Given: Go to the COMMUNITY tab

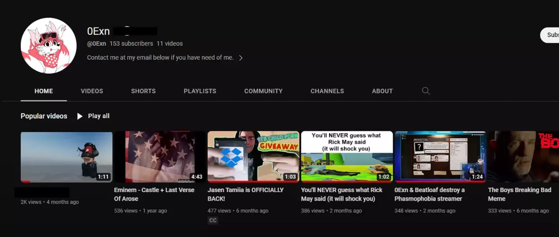Looking at the screenshot, I should [264, 91].
